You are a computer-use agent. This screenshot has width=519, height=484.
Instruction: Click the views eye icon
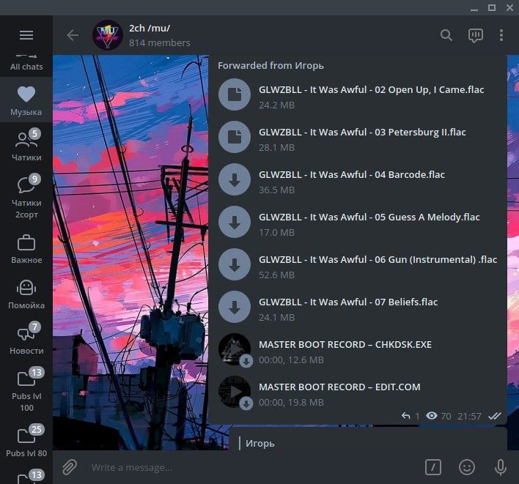[432, 416]
